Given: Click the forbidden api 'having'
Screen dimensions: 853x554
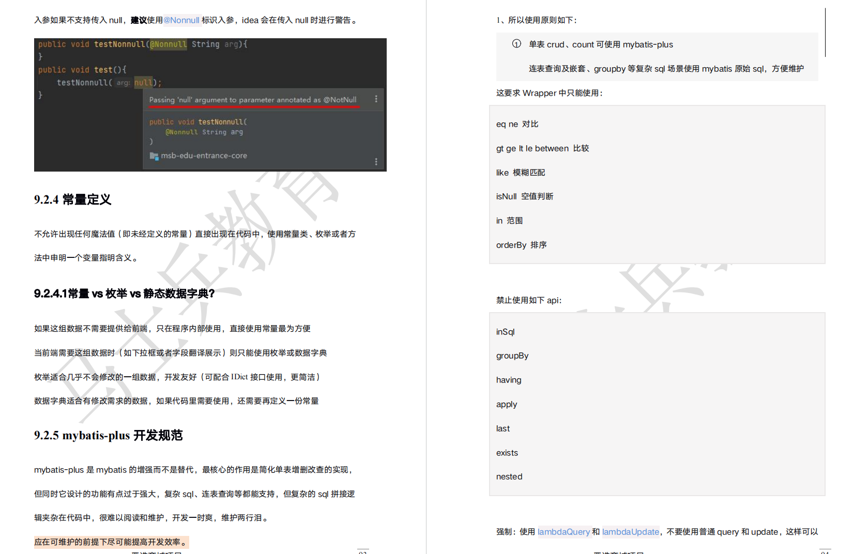Looking at the screenshot, I should [x=509, y=380].
